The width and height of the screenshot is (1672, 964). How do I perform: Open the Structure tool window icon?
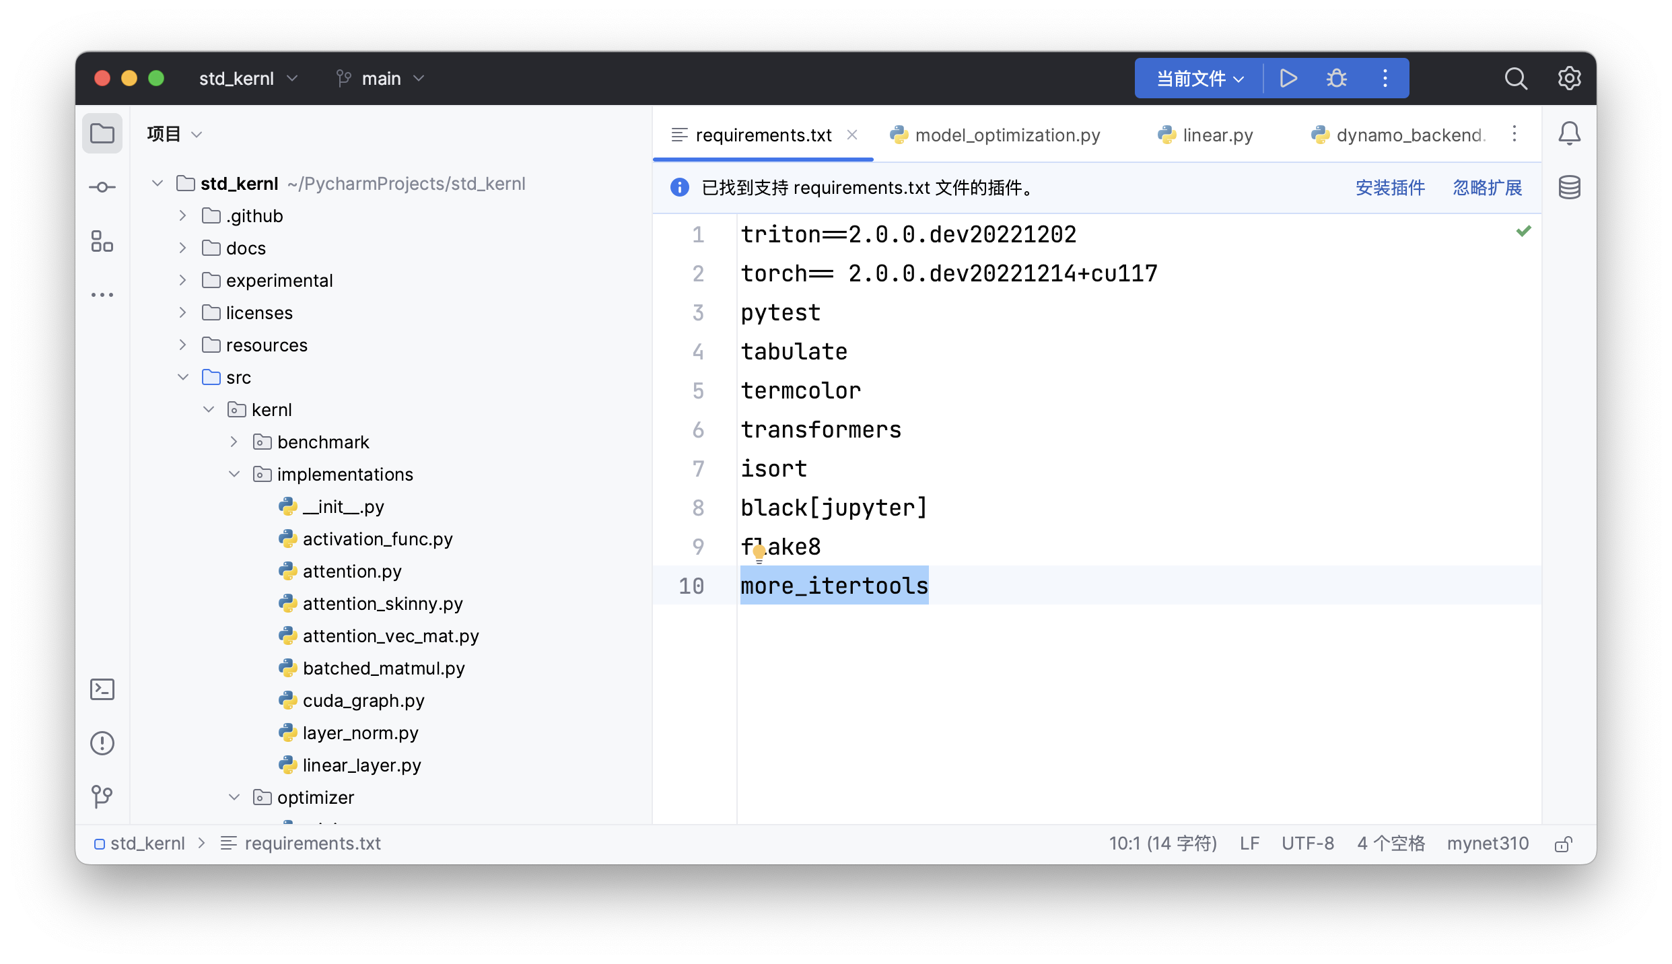[x=102, y=241]
